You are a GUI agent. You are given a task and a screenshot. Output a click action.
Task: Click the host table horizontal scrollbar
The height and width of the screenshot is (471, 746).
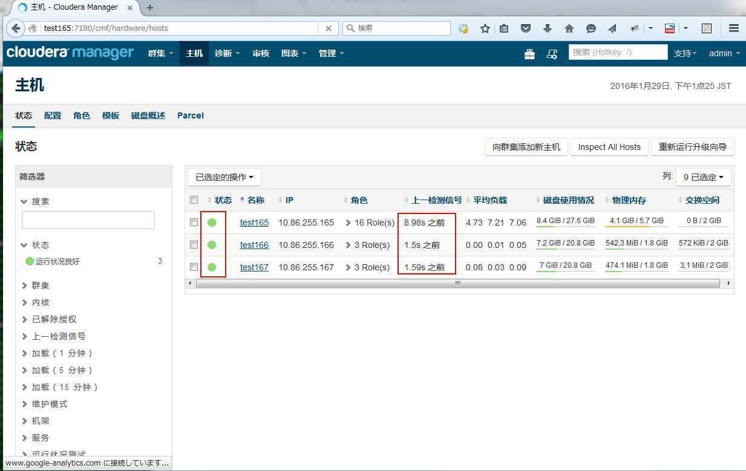(x=458, y=283)
